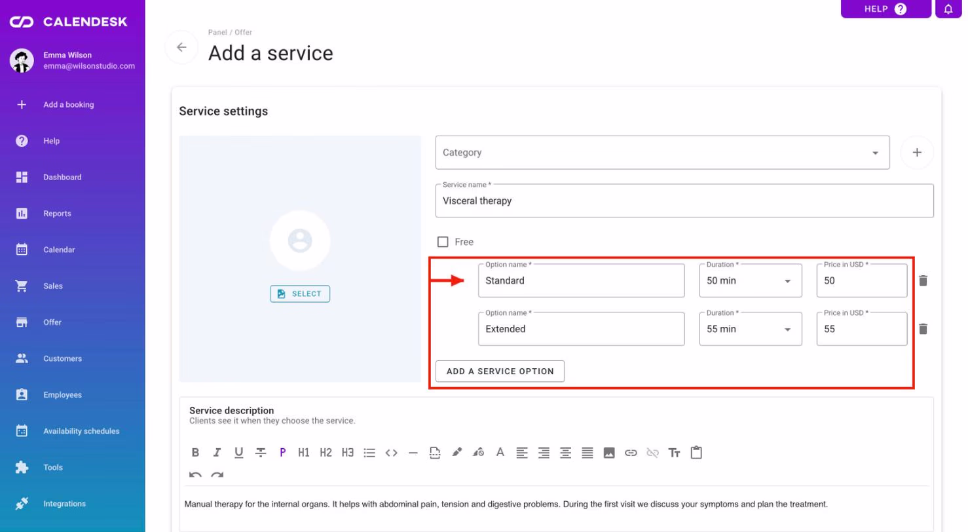This screenshot has width=968, height=532.
Task: Choose a highlight color with marker icon
Action: 456,452
